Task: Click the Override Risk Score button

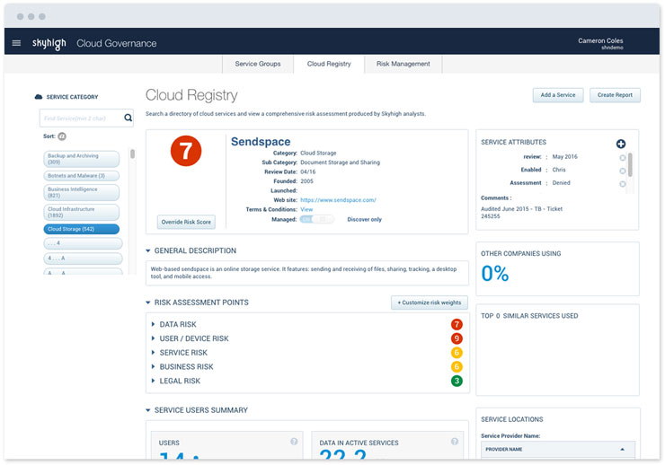Action: click(186, 222)
